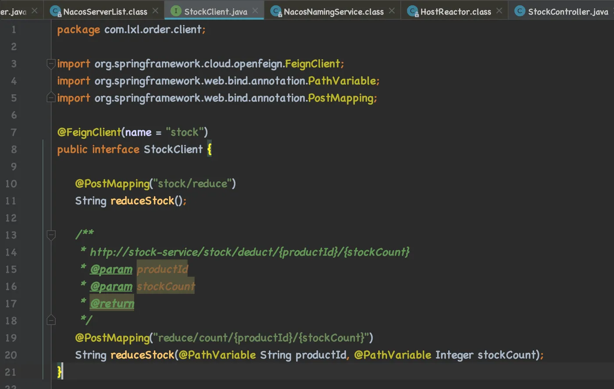
Task: Click the @param tag before productId
Action: 111,269
